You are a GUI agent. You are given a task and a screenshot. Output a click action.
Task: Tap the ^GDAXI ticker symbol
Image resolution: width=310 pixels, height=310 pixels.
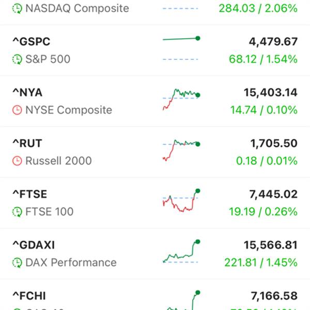pyautogui.click(x=34, y=245)
